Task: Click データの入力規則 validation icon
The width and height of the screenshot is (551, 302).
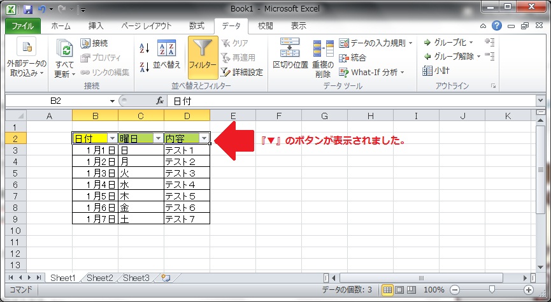Action: coord(344,43)
